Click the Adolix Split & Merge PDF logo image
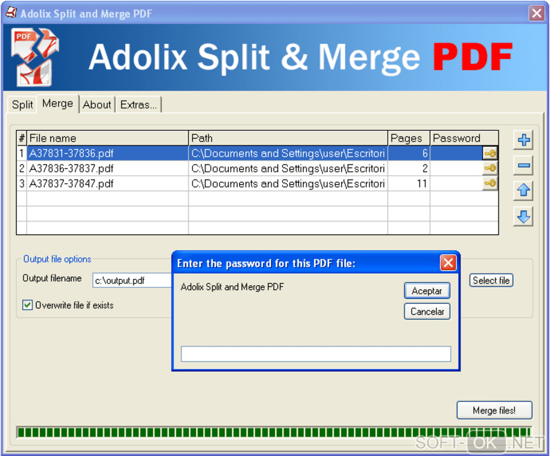The width and height of the screenshot is (550, 456). point(35,58)
